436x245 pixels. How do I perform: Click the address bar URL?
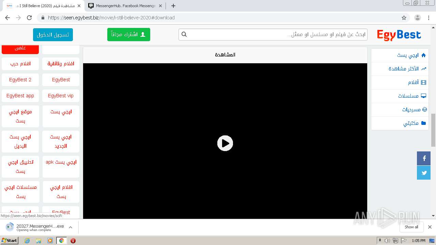tap(111, 18)
